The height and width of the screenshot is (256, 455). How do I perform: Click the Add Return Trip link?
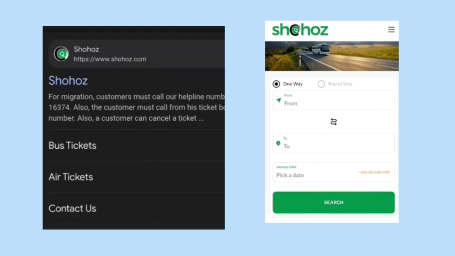tap(374, 172)
